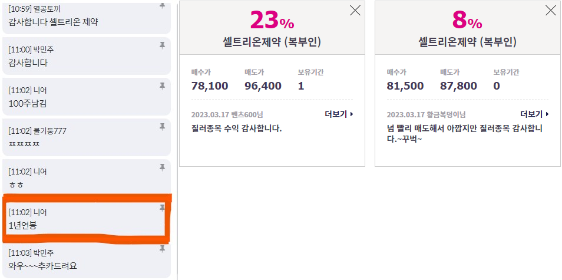Click the 23% profit figure

point(272,20)
